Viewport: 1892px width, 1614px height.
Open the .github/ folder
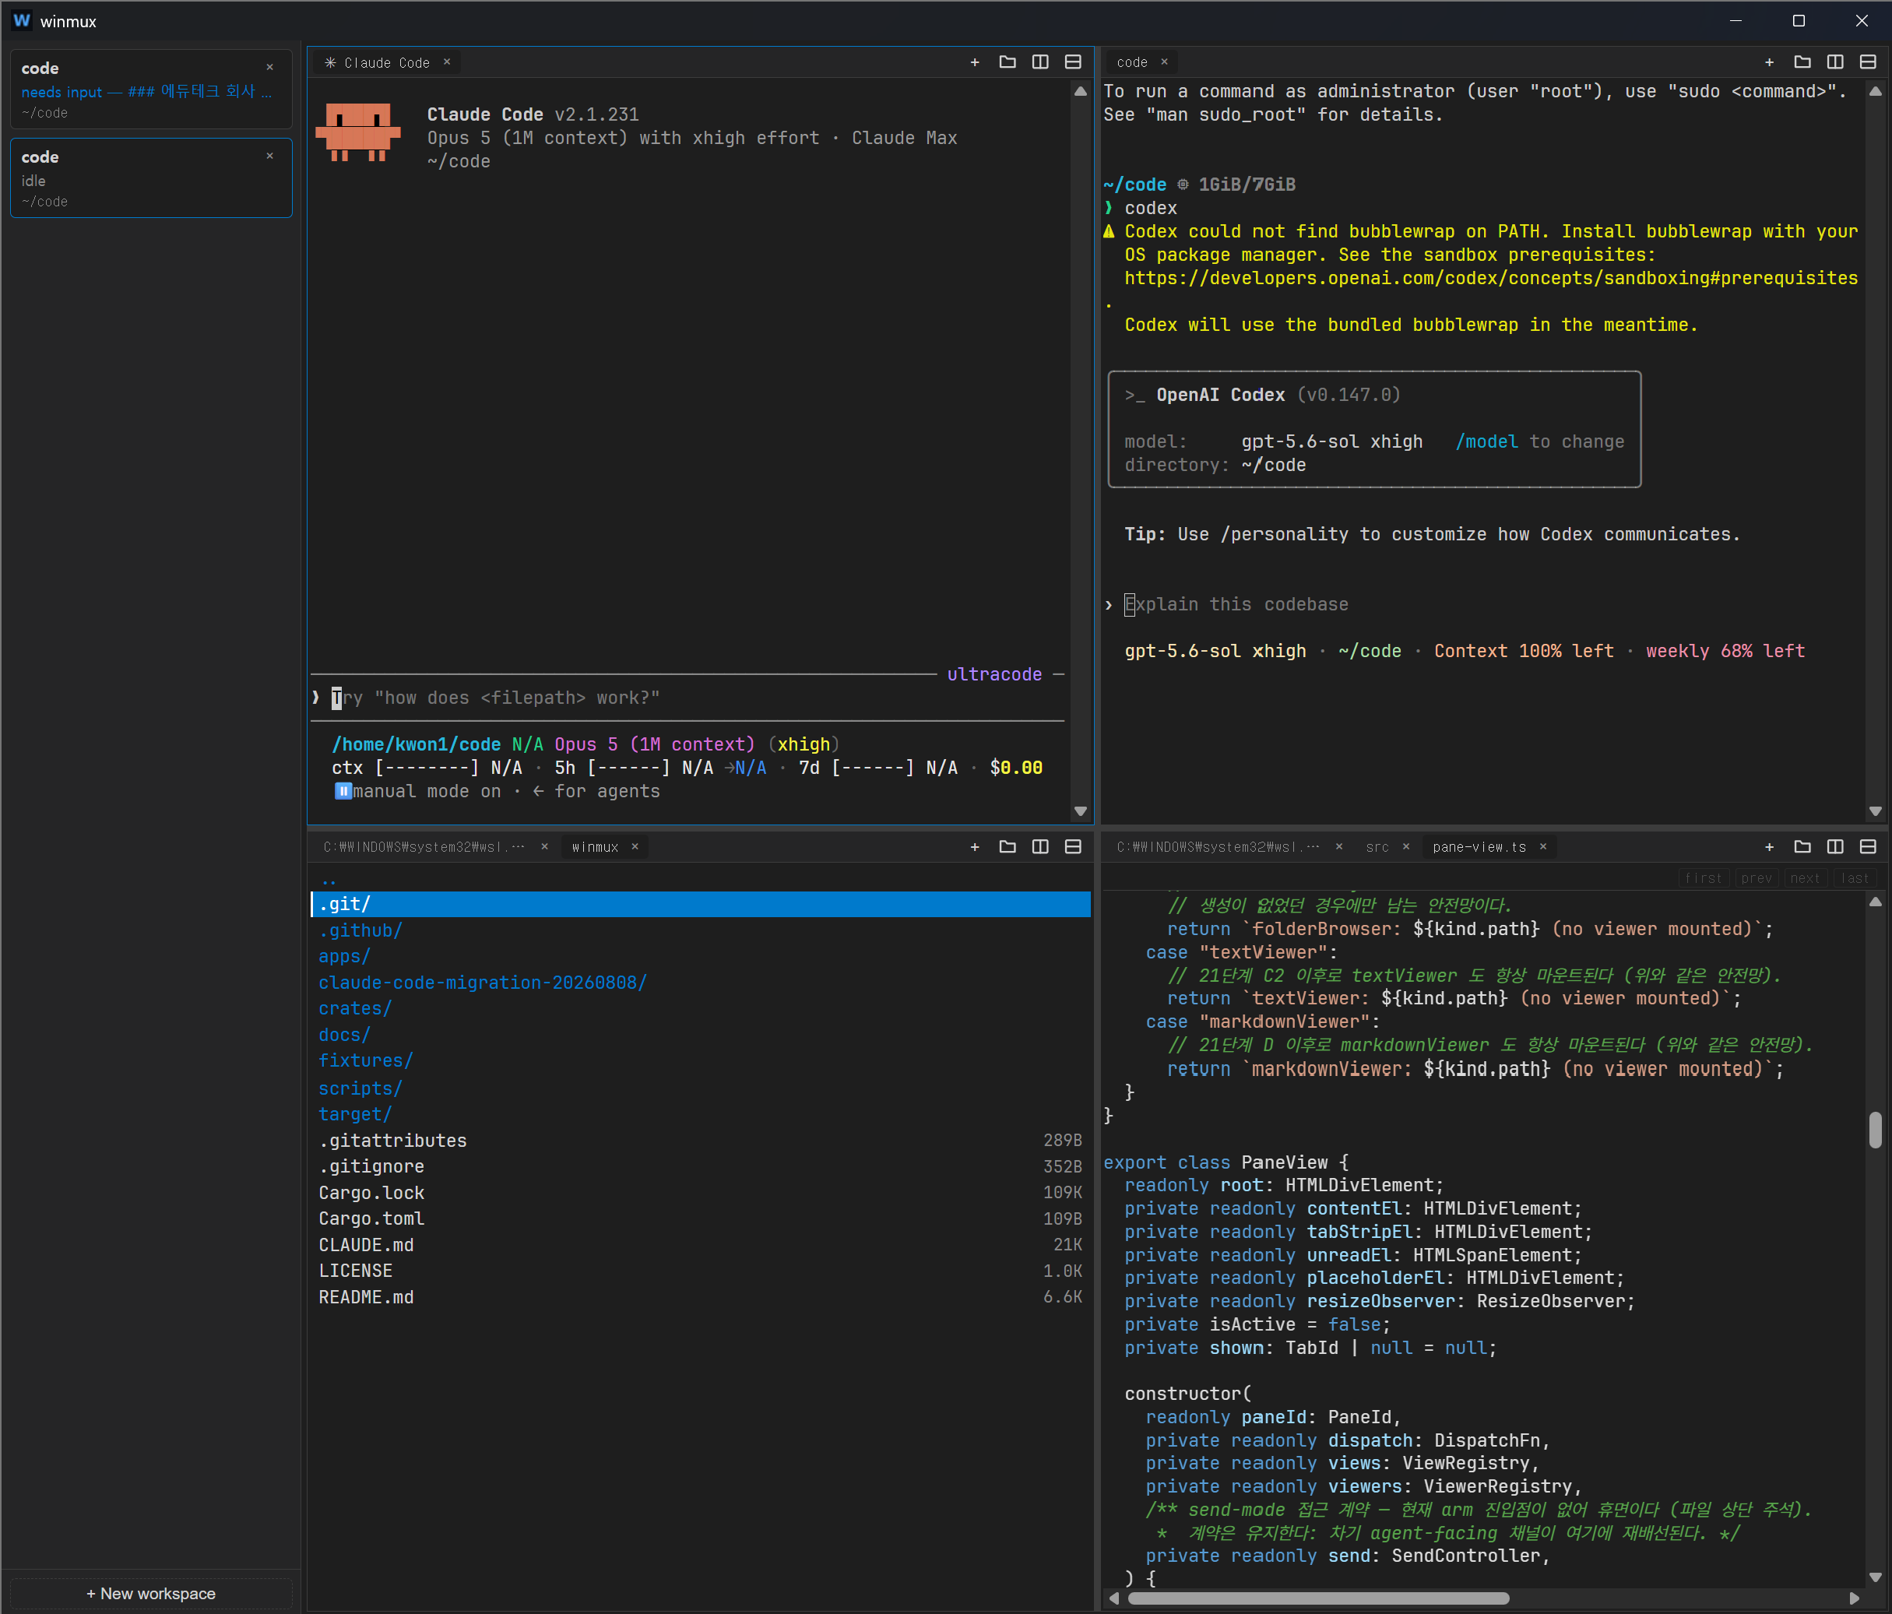pos(701,930)
